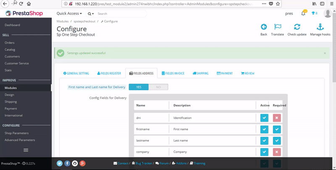Open page actions three-dot menu in address bar
Viewport: 336px width, 170px height.
264,4
